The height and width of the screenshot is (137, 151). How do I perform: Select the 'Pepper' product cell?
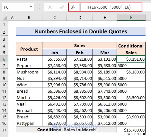pos(29,65)
